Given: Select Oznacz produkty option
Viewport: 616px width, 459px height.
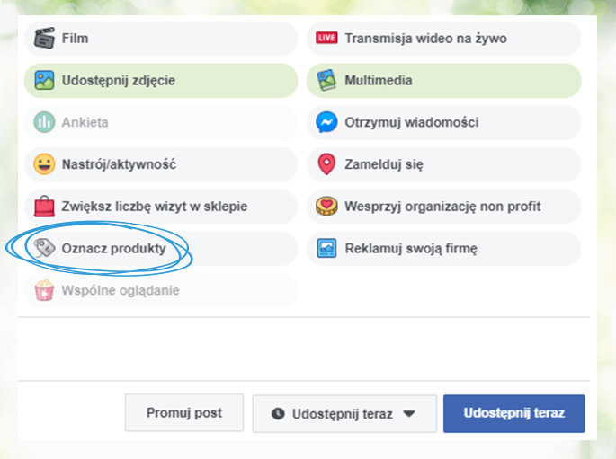Looking at the screenshot, I should [161, 248].
